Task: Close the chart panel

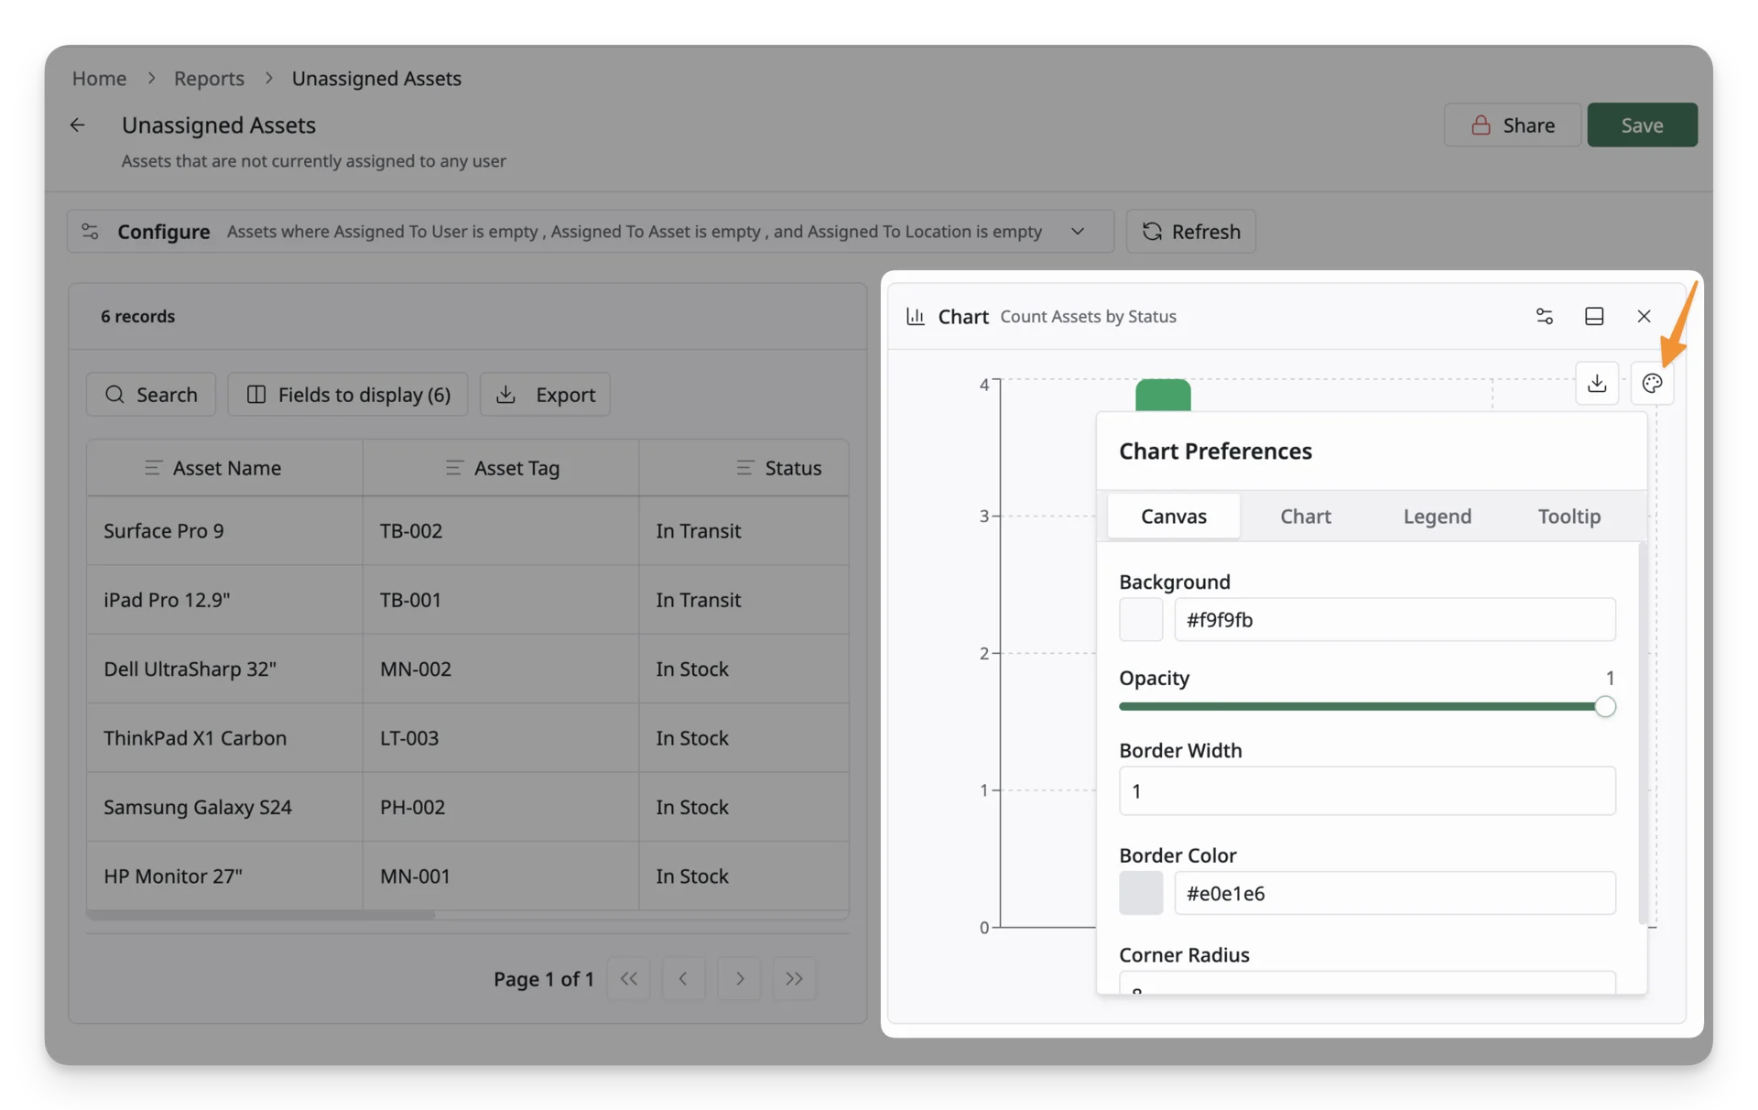Action: pos(1644,316)
